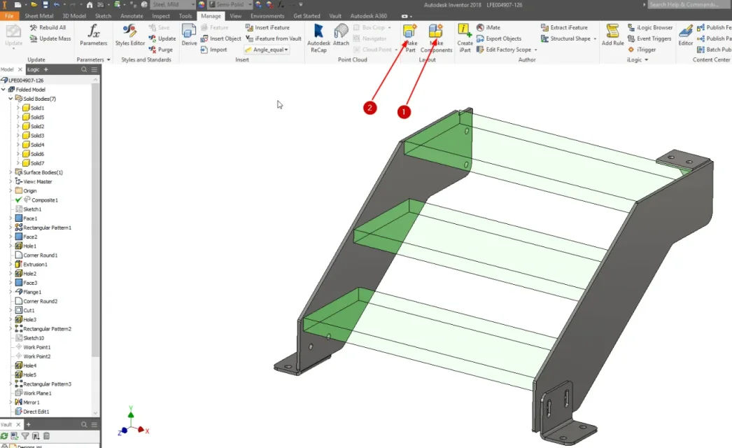The height and width of the screenshot is (448, 732).
Task: Click the Make Part icon
Action: 410,31
